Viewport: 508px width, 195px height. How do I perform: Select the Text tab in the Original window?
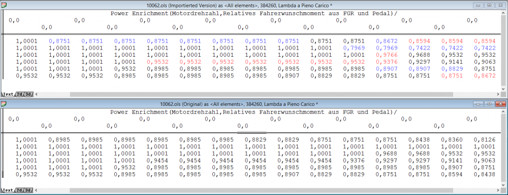[x=8, y=190]
